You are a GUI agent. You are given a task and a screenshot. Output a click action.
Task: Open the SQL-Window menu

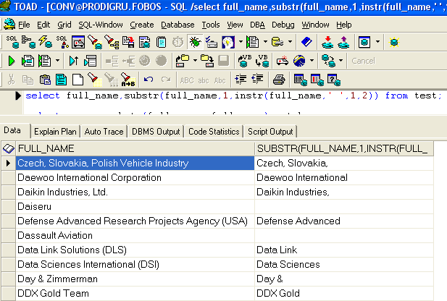click(101, 25)
